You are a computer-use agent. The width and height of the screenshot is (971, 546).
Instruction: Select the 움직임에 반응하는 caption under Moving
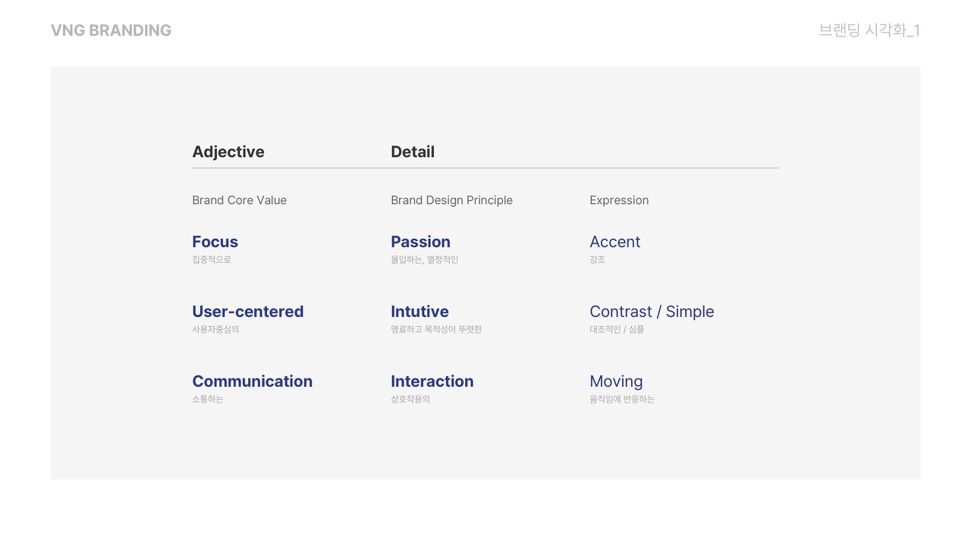[621, 399]
